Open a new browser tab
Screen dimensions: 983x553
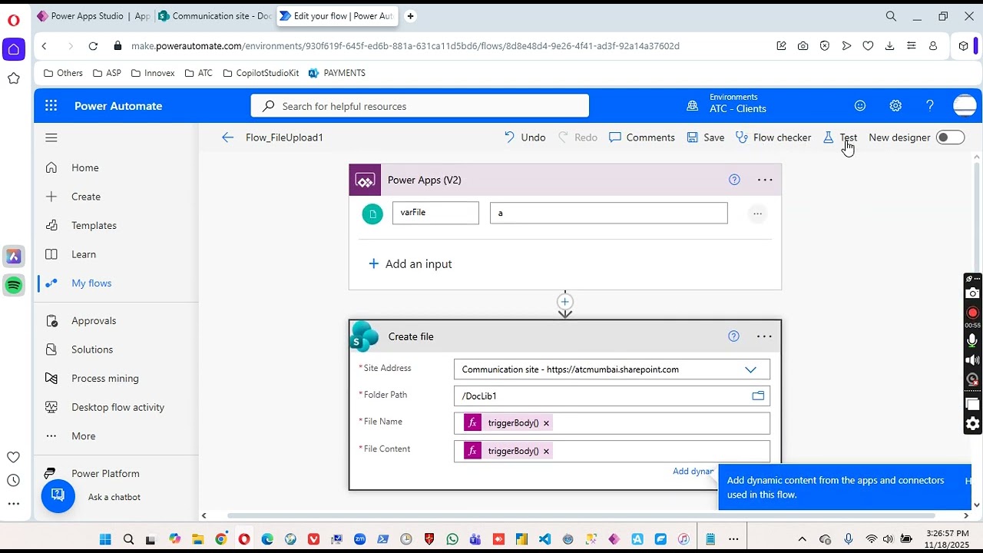[x=410, y=16]
